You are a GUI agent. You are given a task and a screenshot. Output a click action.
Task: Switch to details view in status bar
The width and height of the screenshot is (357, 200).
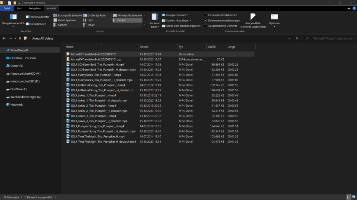click(348, 197)
